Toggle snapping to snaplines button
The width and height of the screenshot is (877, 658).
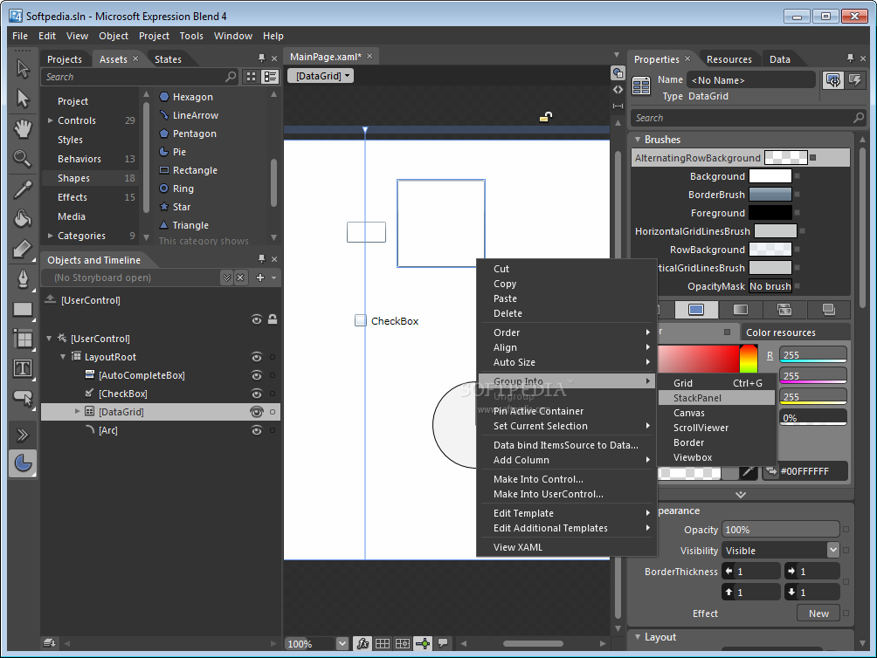[423, 643]
